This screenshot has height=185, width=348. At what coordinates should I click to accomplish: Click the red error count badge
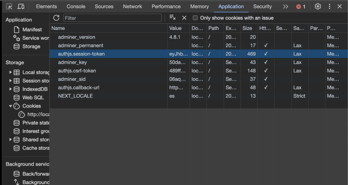[x=301, y=7]
